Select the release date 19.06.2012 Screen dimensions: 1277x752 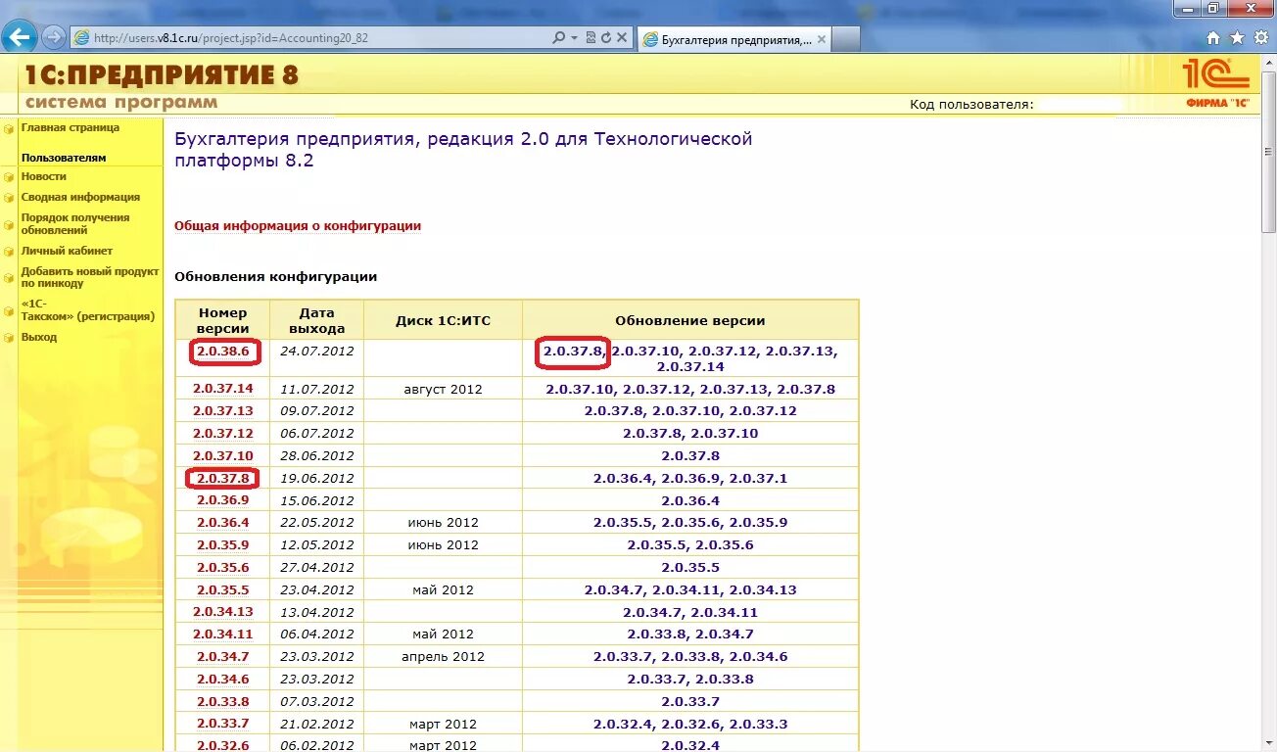point(317,479)
